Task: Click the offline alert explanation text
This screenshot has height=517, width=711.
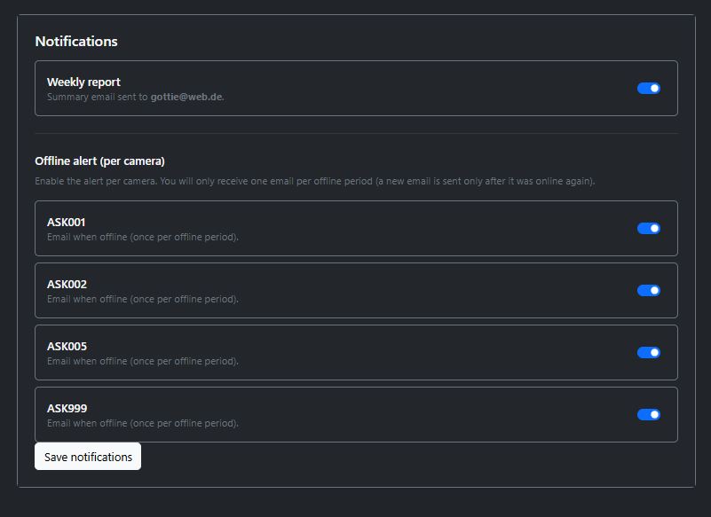Action: pos(315,182)
